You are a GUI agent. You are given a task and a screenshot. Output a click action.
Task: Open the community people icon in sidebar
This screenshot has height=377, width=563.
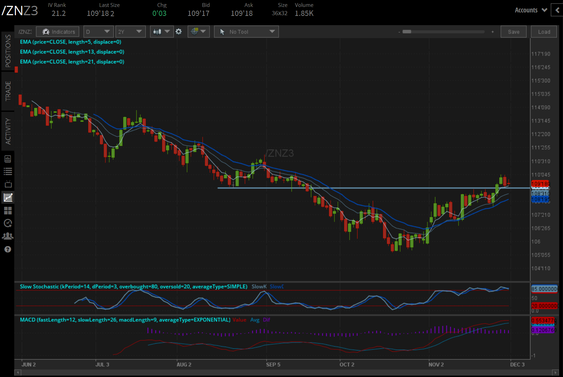click(x=8, y=236)
